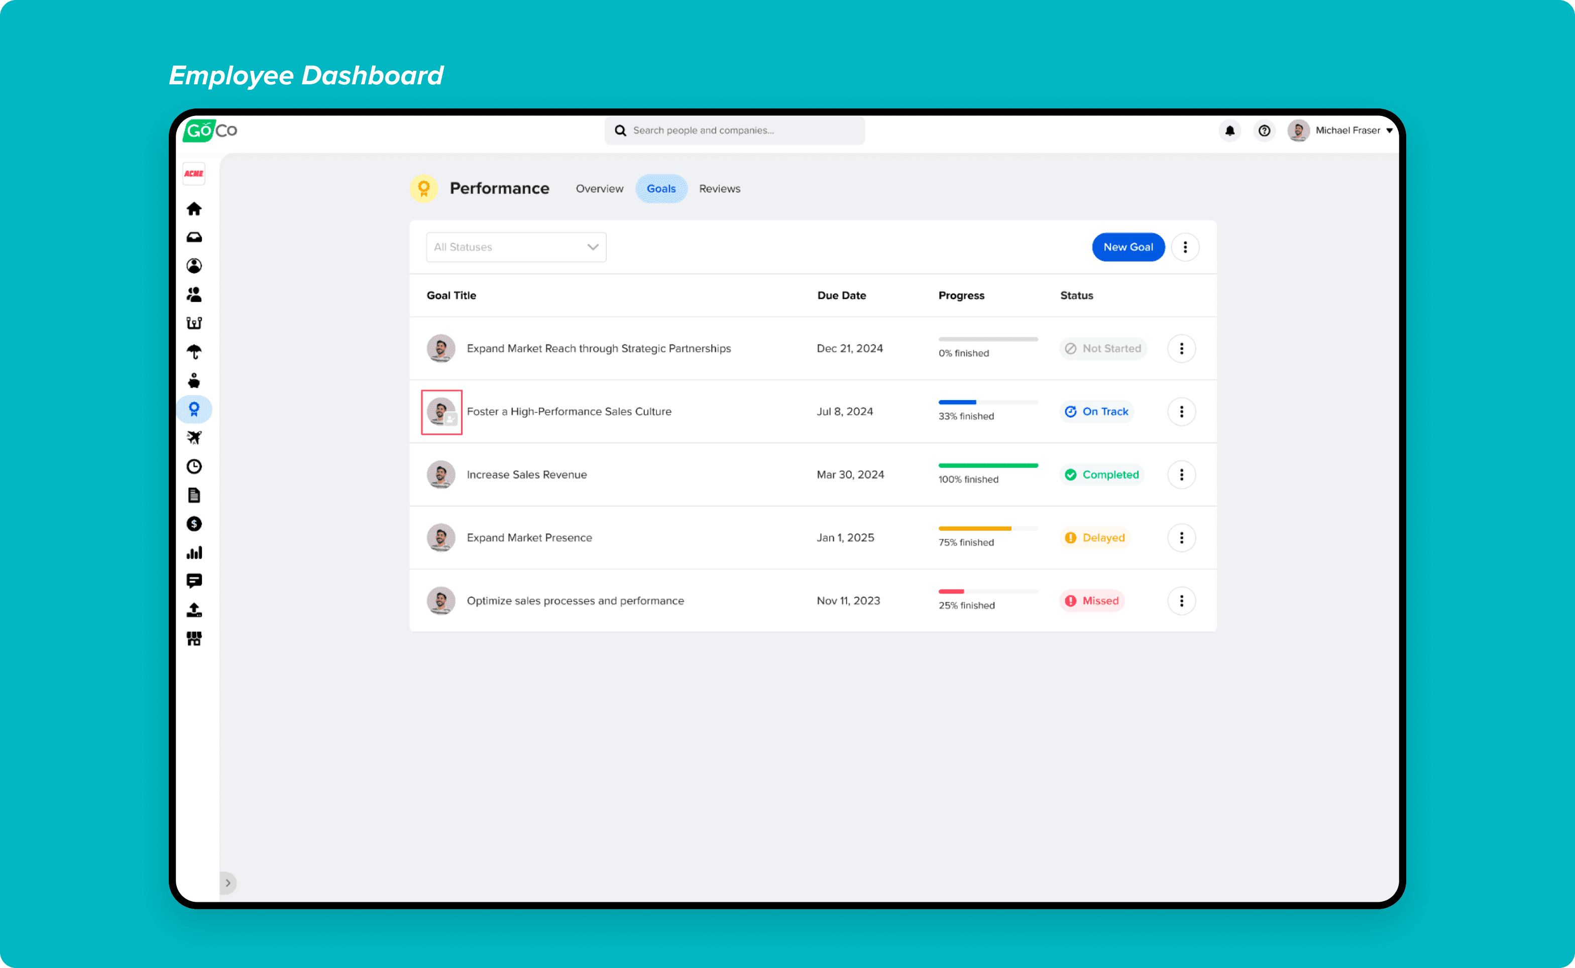Open the umbrella benefits sidebar icon
Viewport: 1575px width, 968px height.
194,351
